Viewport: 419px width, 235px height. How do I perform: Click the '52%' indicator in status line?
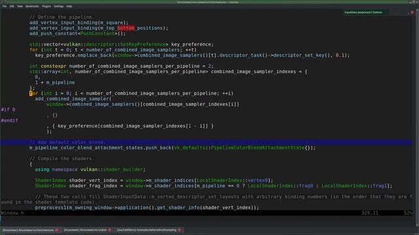408,213
